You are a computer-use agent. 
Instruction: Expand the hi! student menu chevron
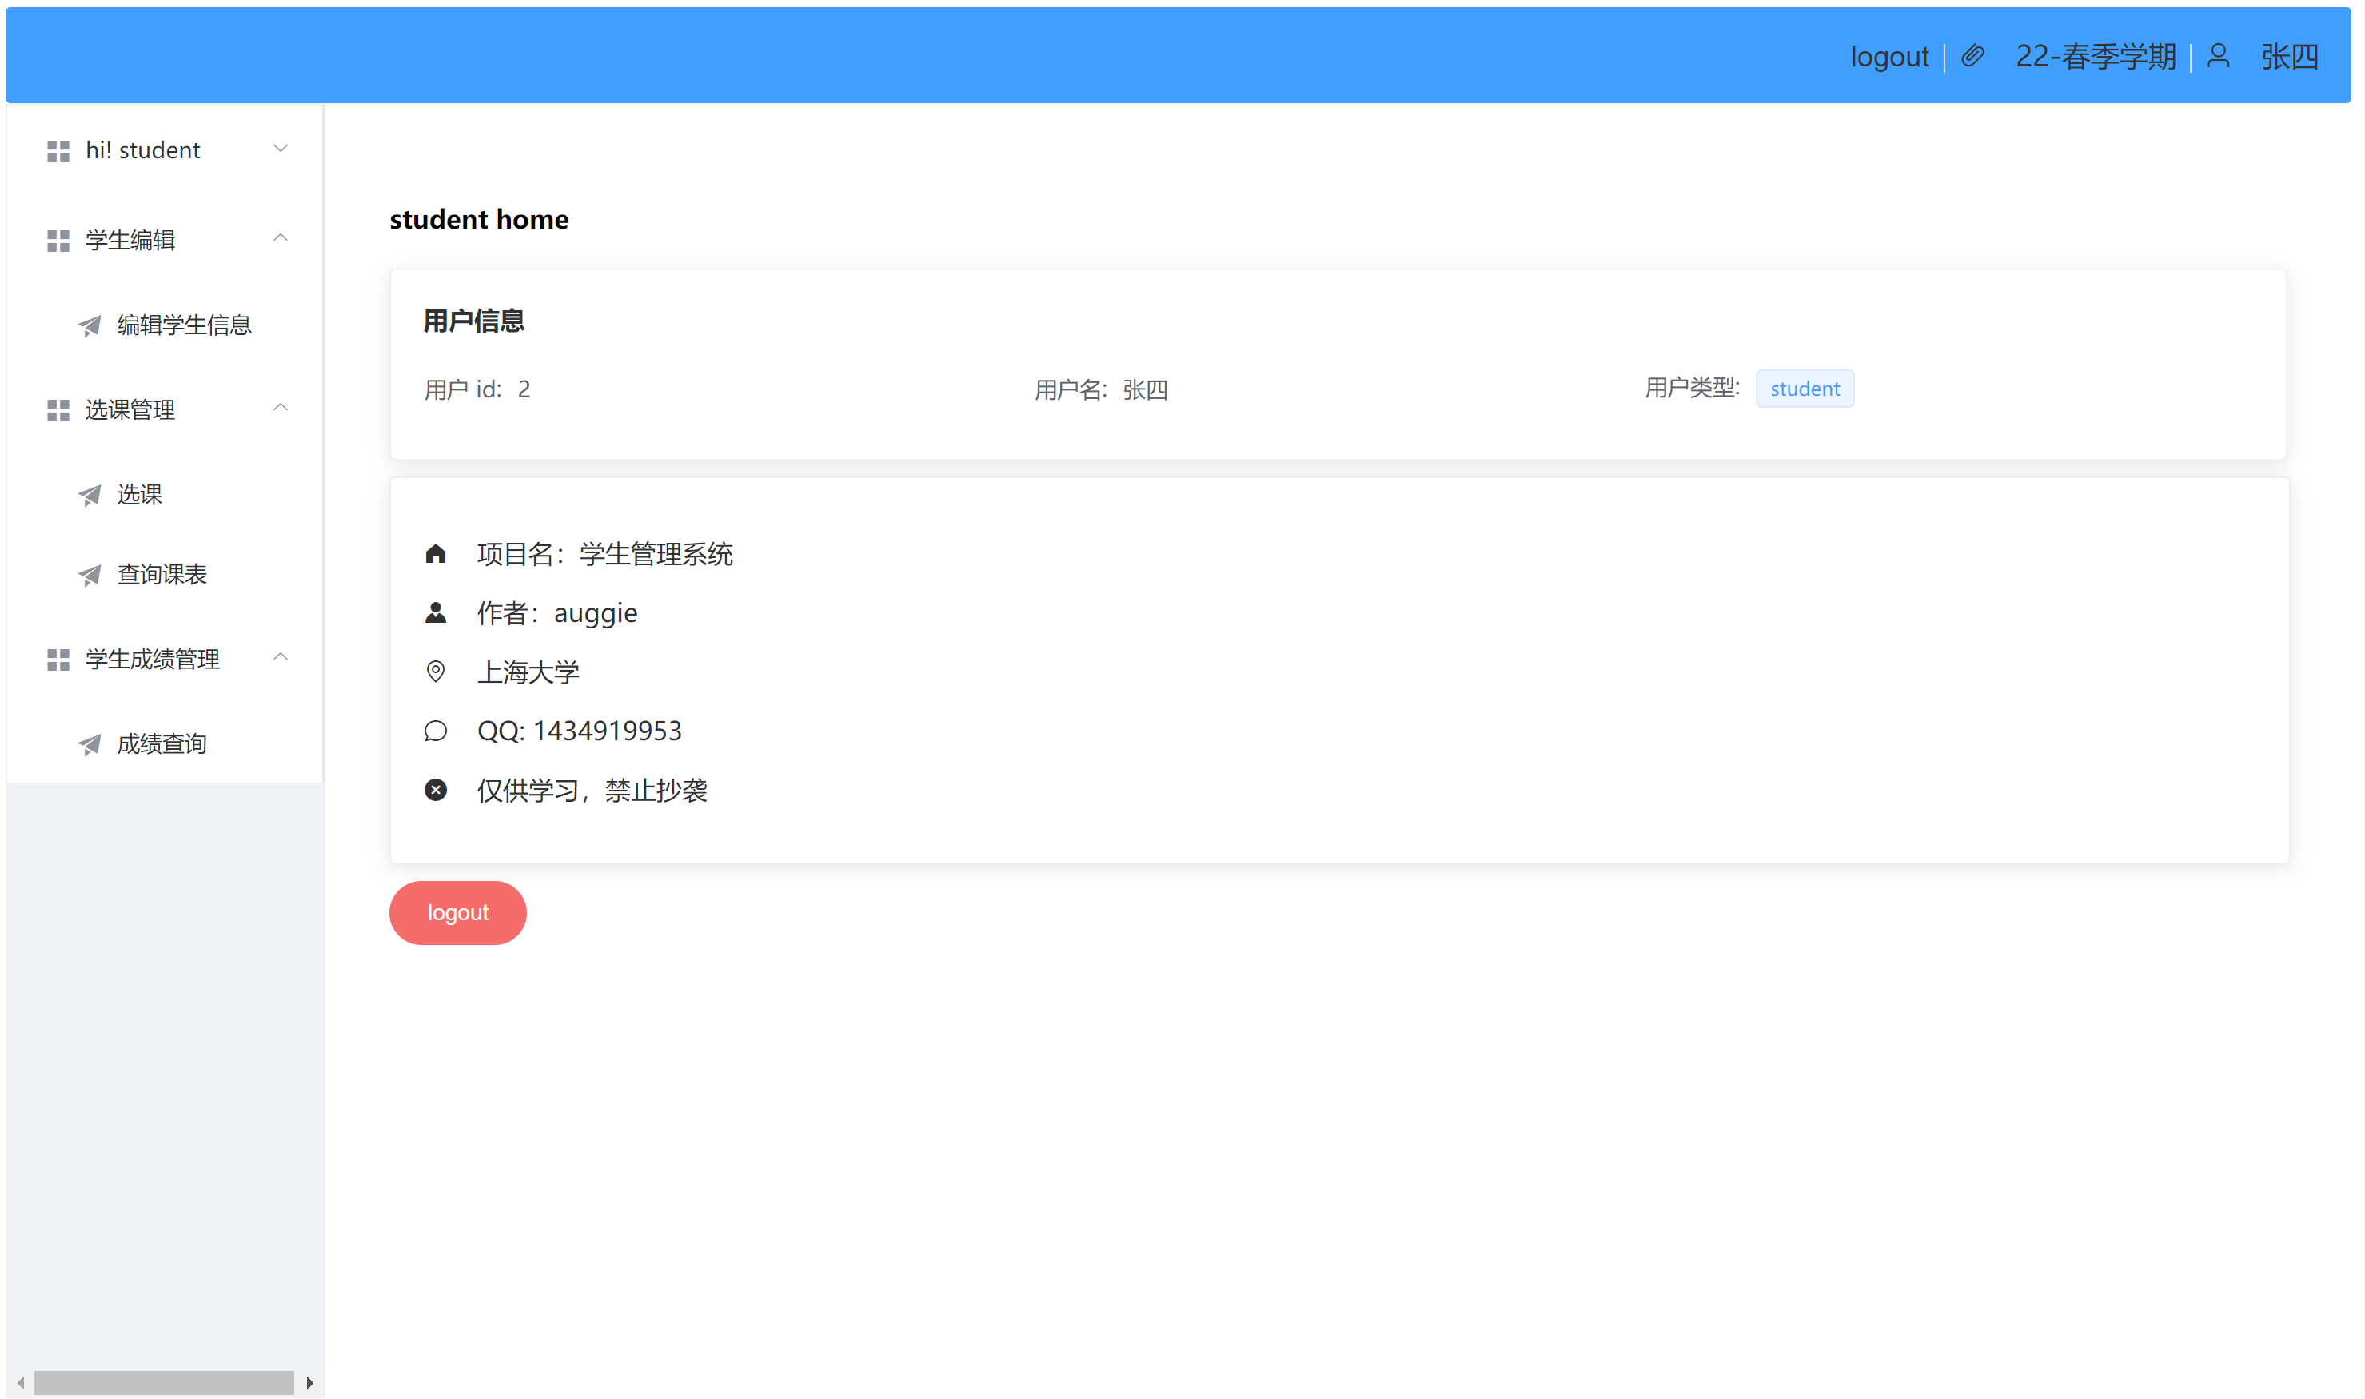click(x=280, y=149)
